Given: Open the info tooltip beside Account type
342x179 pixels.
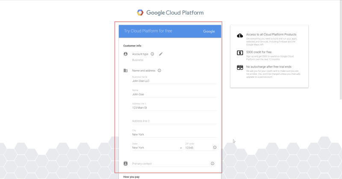Looking at the screenshot, I should coord(152,54).
